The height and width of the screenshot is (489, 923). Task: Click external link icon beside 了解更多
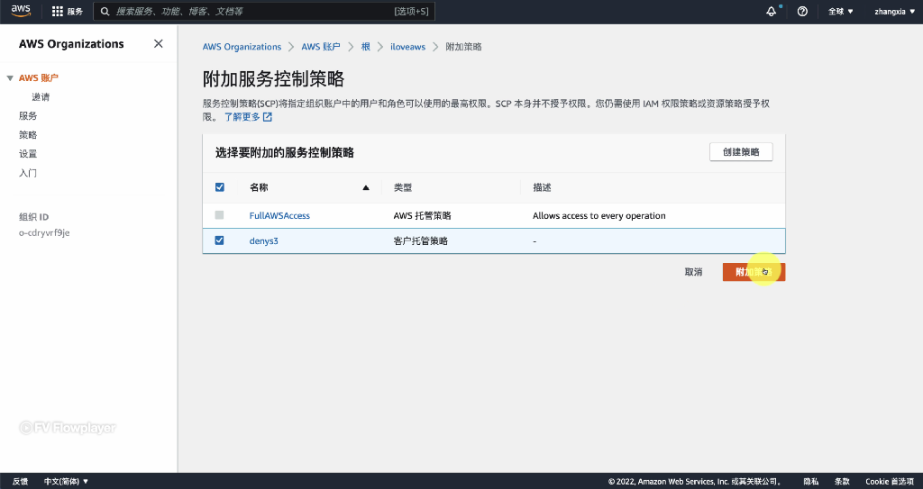267,117
